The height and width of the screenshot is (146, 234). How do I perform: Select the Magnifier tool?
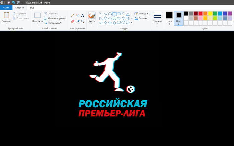[x=83, y=22]
